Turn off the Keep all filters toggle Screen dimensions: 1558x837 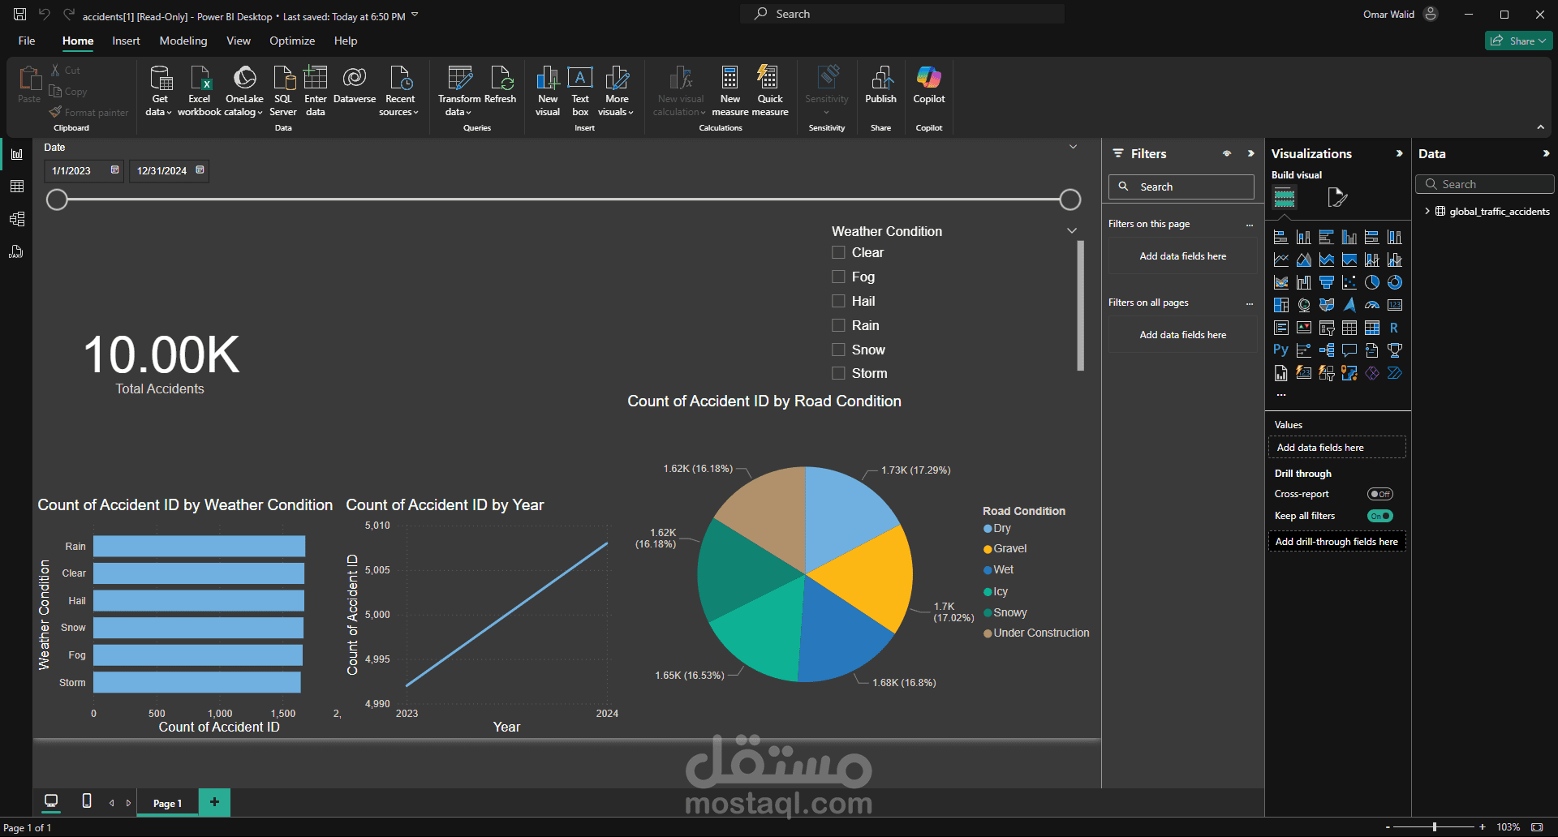pyautogui.click(x=1379, y=516)
